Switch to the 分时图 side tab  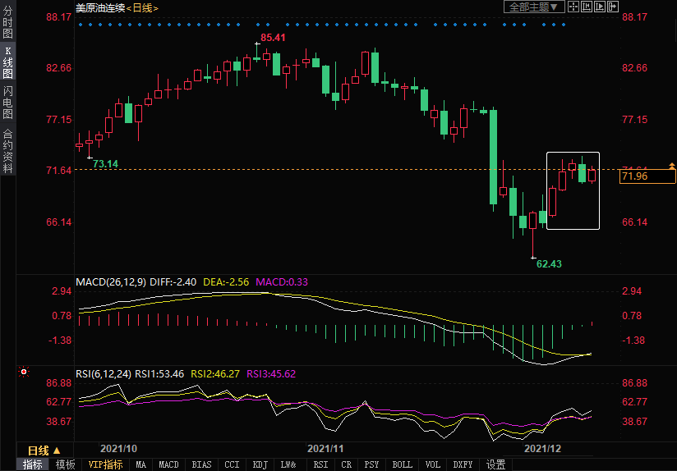click(7, 22)
